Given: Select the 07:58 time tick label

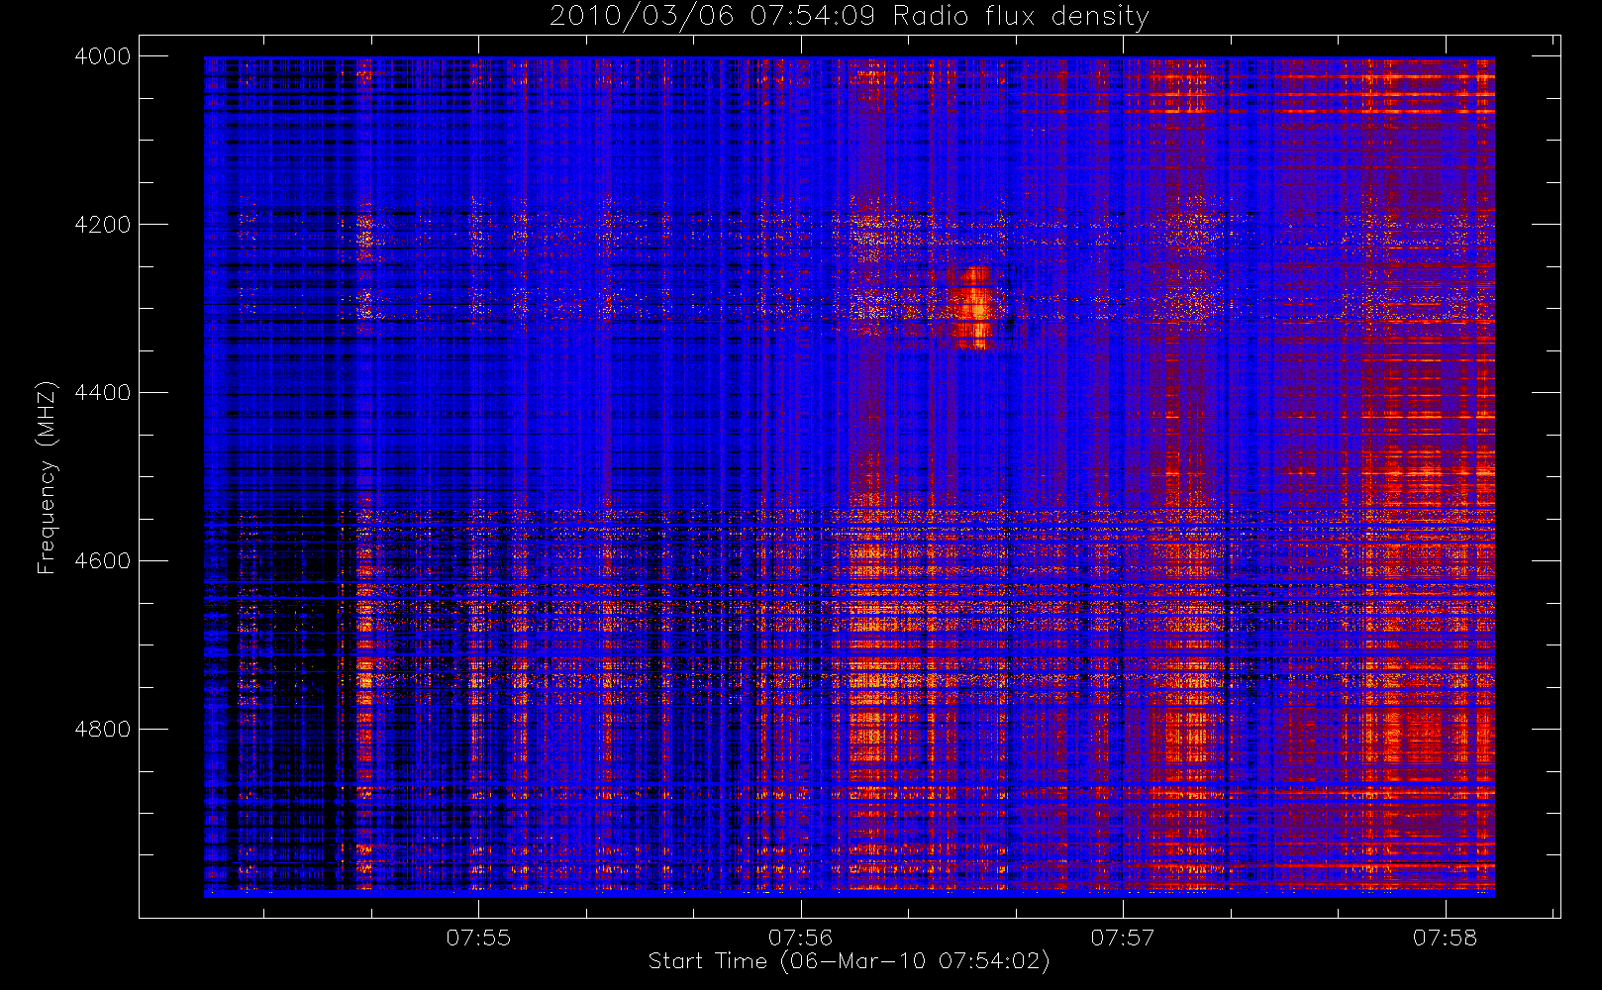Looking at the screenshot, I should pyautogui.click(x=1445, y=938).
